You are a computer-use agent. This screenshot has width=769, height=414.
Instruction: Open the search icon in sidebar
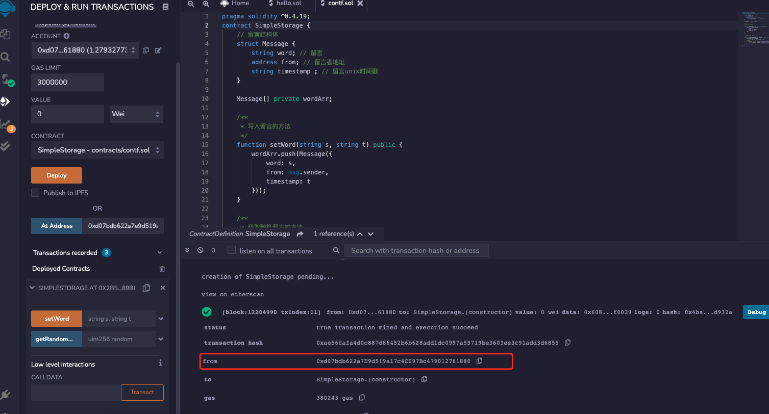(x=5, y=57)
